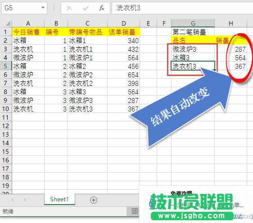The height and width of the screenshot is (223, 253).
Task: Go to next sheet navigation arrow
Action: click(25, 200)
